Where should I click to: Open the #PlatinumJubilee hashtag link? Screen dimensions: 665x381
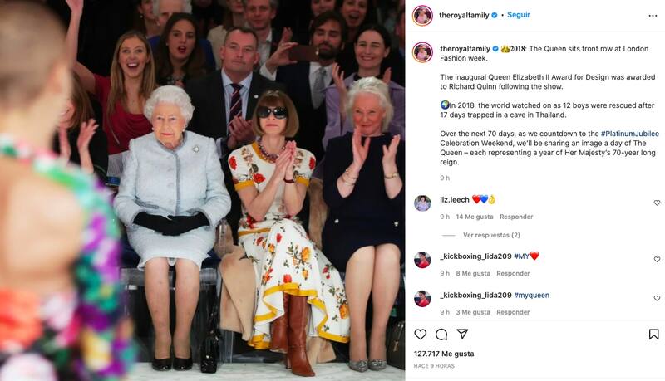pos(630,134)
